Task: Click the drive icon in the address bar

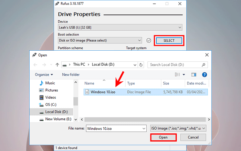Action: coord(65,65)
